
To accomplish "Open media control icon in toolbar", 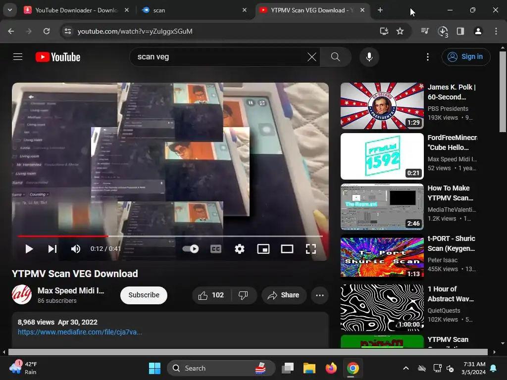I will click(x=425, y=31).
